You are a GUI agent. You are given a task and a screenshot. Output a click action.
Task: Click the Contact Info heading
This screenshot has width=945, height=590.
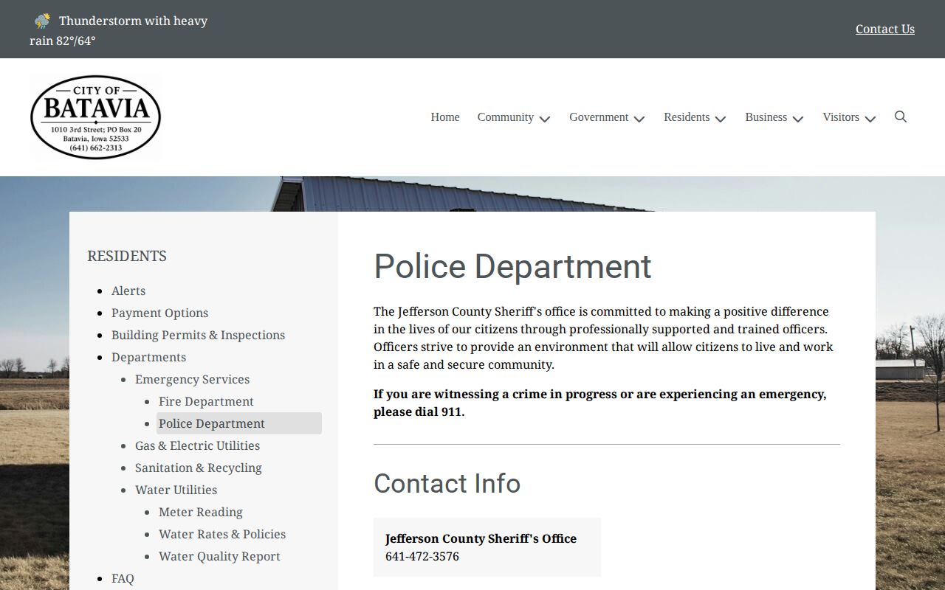pos(447,484)
